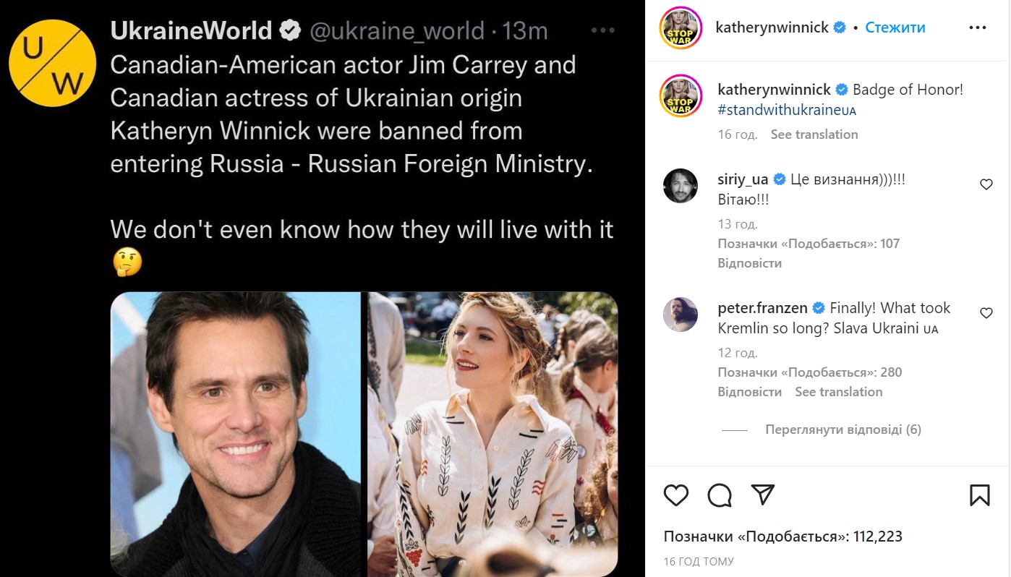Image resolution: width=1011 pixels, height=577 pixels.
Task: Like the post with the heart icon
Action: [676, 495]
